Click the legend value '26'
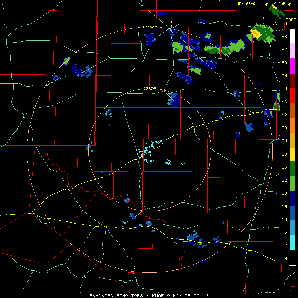298x298 pixels. (284, 167)
